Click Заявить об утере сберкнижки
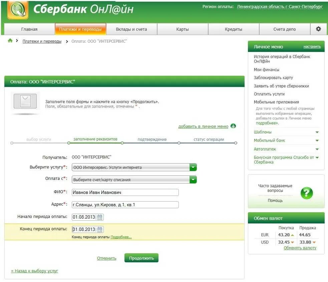328x282 pixels. 281,86
